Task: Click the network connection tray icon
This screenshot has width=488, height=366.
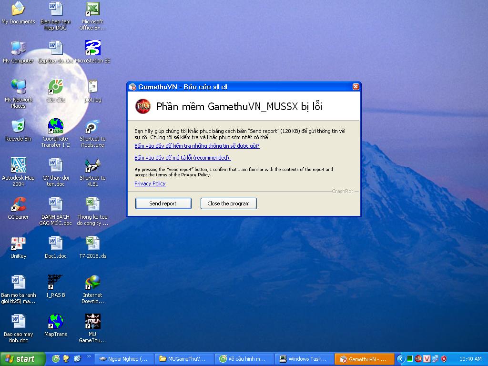Action: pos(435,359)
